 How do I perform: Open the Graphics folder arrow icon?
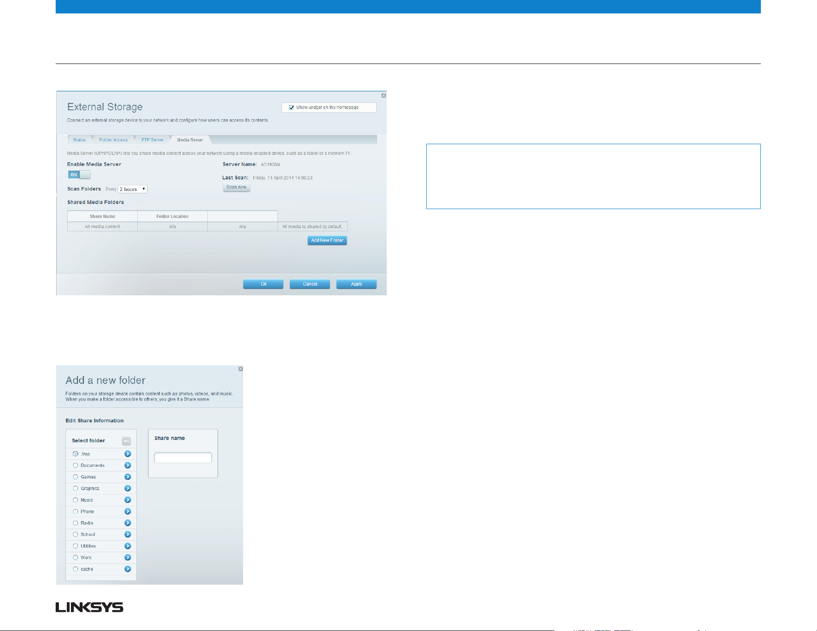[x=128, y=489]
